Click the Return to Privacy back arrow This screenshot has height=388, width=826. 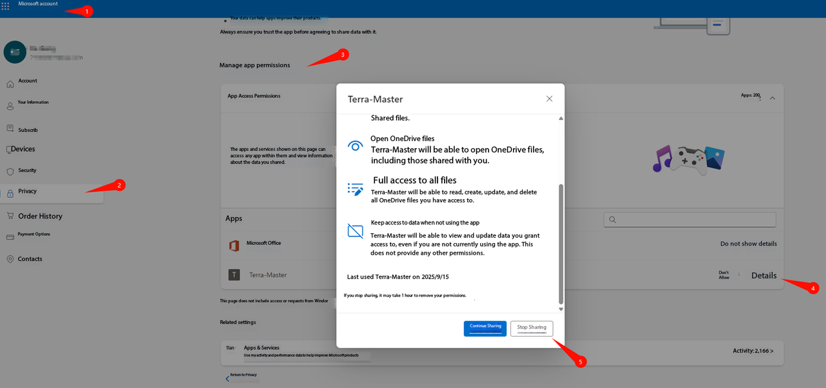click(x=227, y=378)
